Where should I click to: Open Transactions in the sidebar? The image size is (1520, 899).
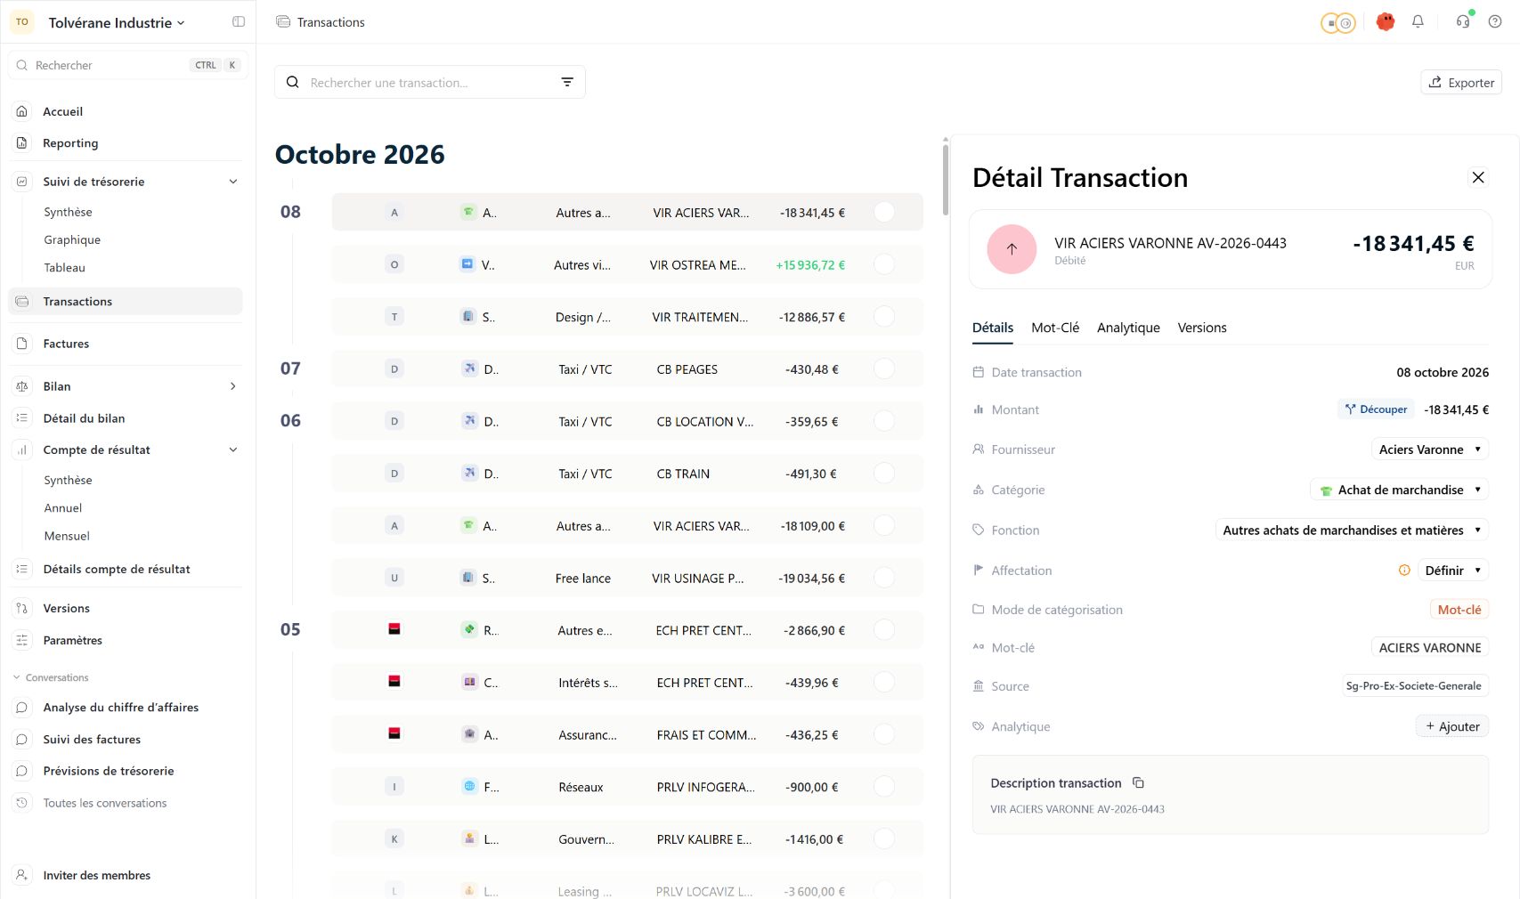pyautogui.click(x=126, y=302)
